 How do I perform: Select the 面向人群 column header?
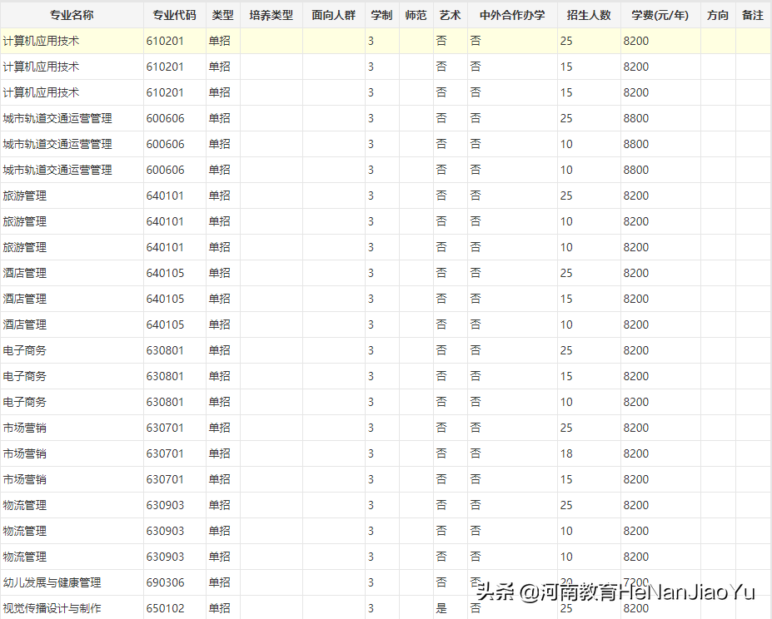pos(333,15)
